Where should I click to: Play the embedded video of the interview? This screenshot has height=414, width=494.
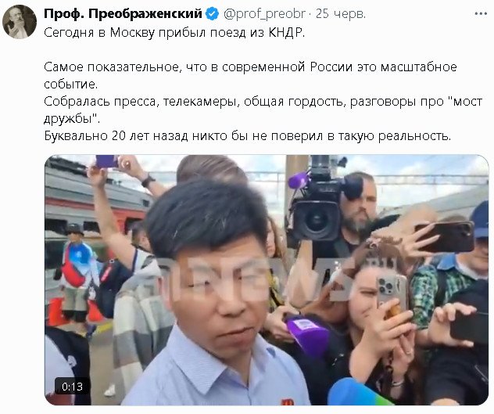point(267,280)
